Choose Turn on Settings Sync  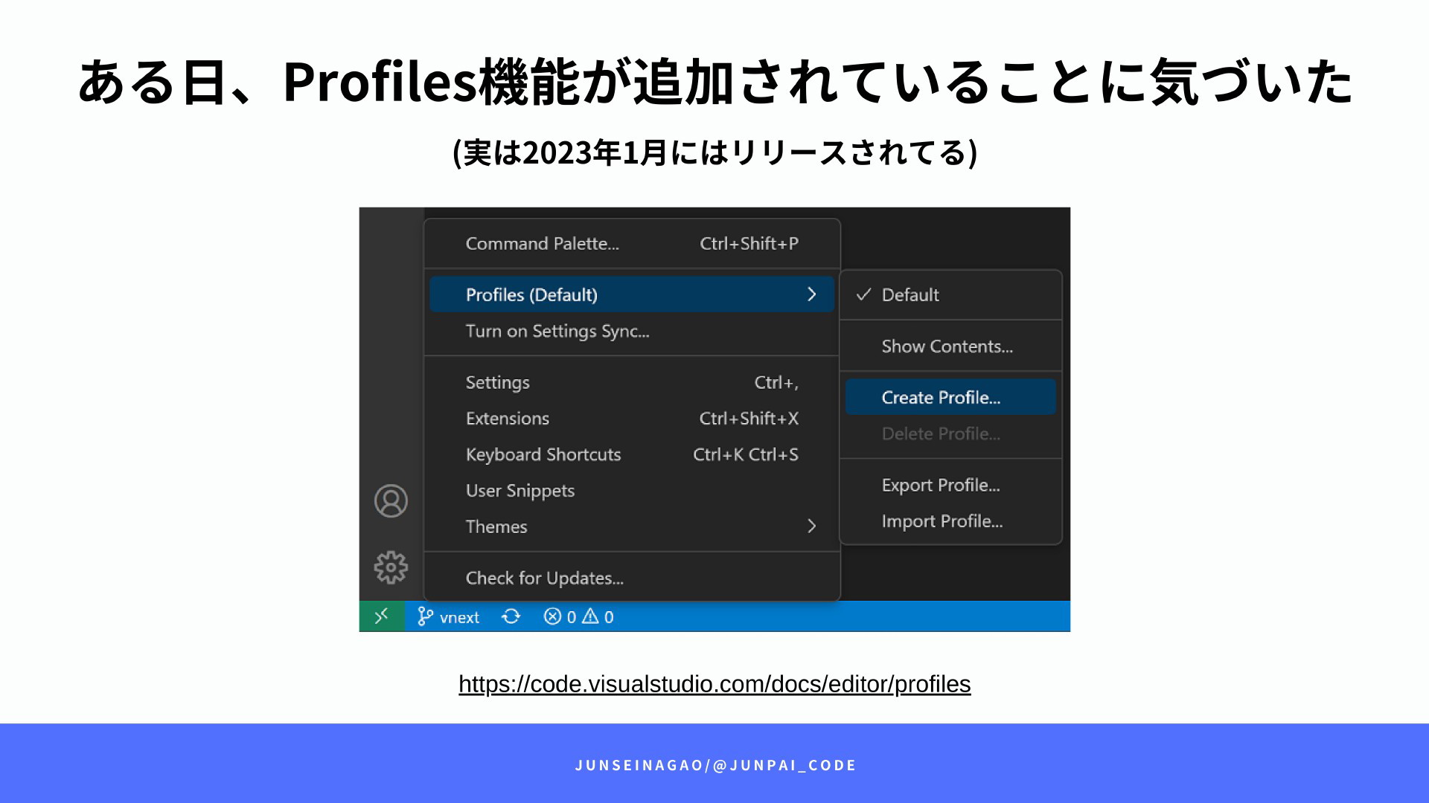point(632,331)
